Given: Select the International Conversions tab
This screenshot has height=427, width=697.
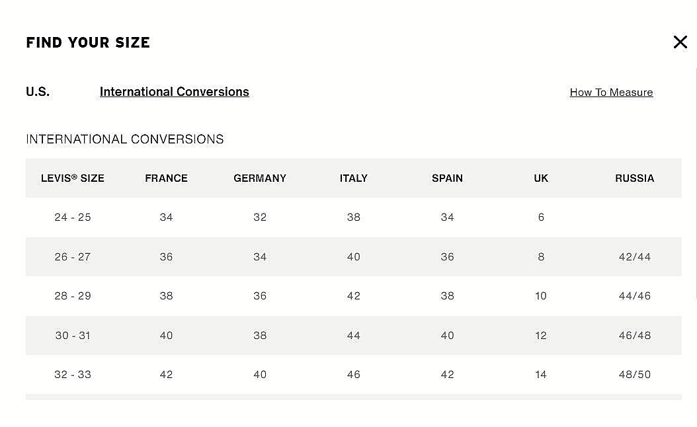Looking at the screenshot, I should point(174,92).
